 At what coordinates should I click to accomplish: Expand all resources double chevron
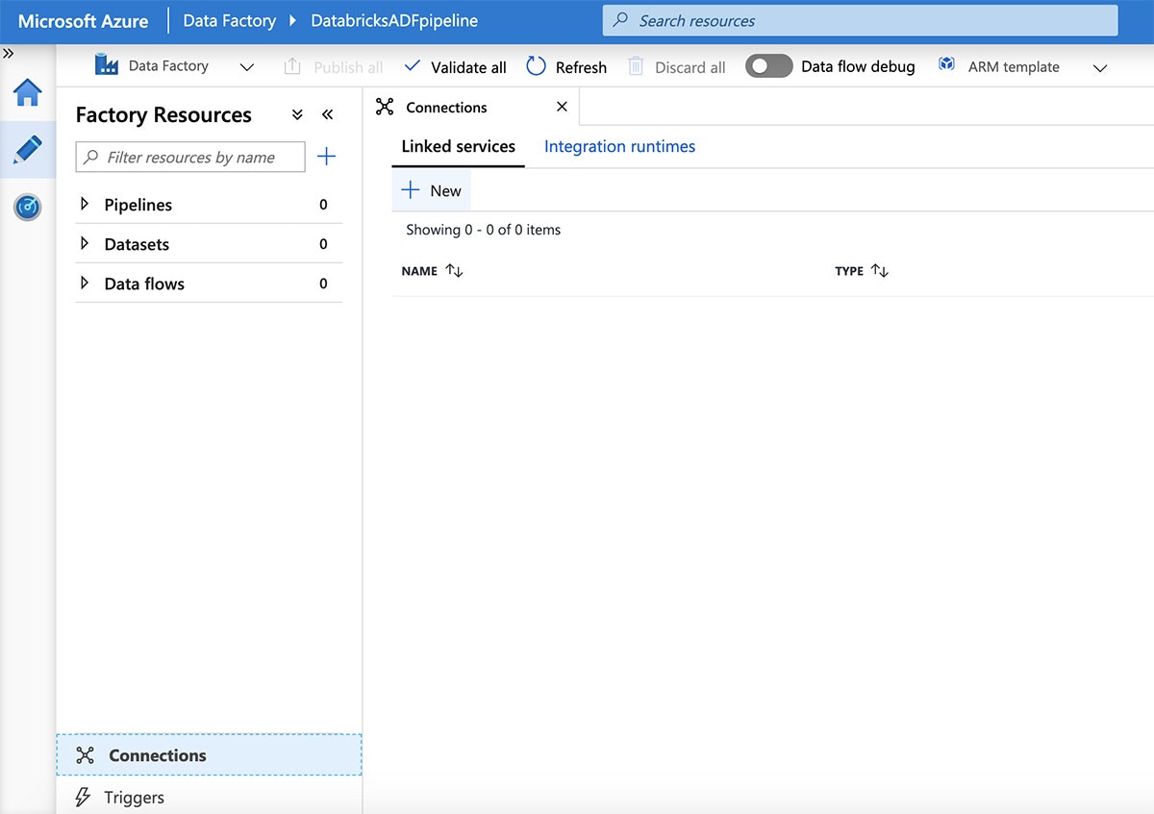tap(297, 114)
